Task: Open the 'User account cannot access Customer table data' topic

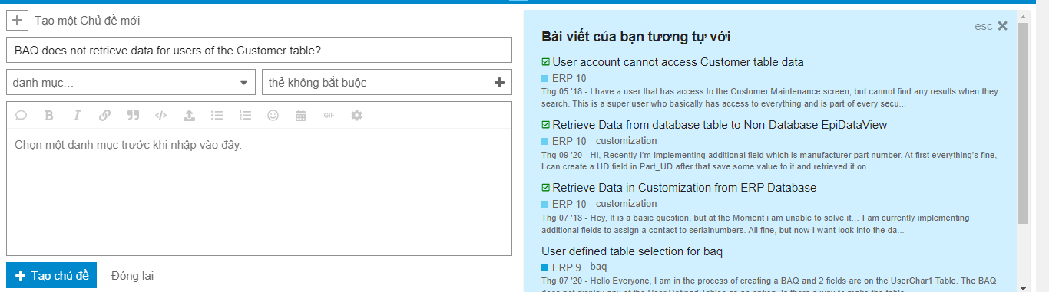Action: 678,62
